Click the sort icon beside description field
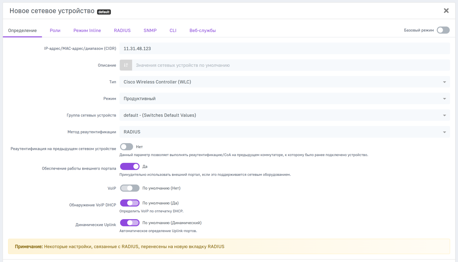The height and width of the screenshot is (262, 458). 126,65
